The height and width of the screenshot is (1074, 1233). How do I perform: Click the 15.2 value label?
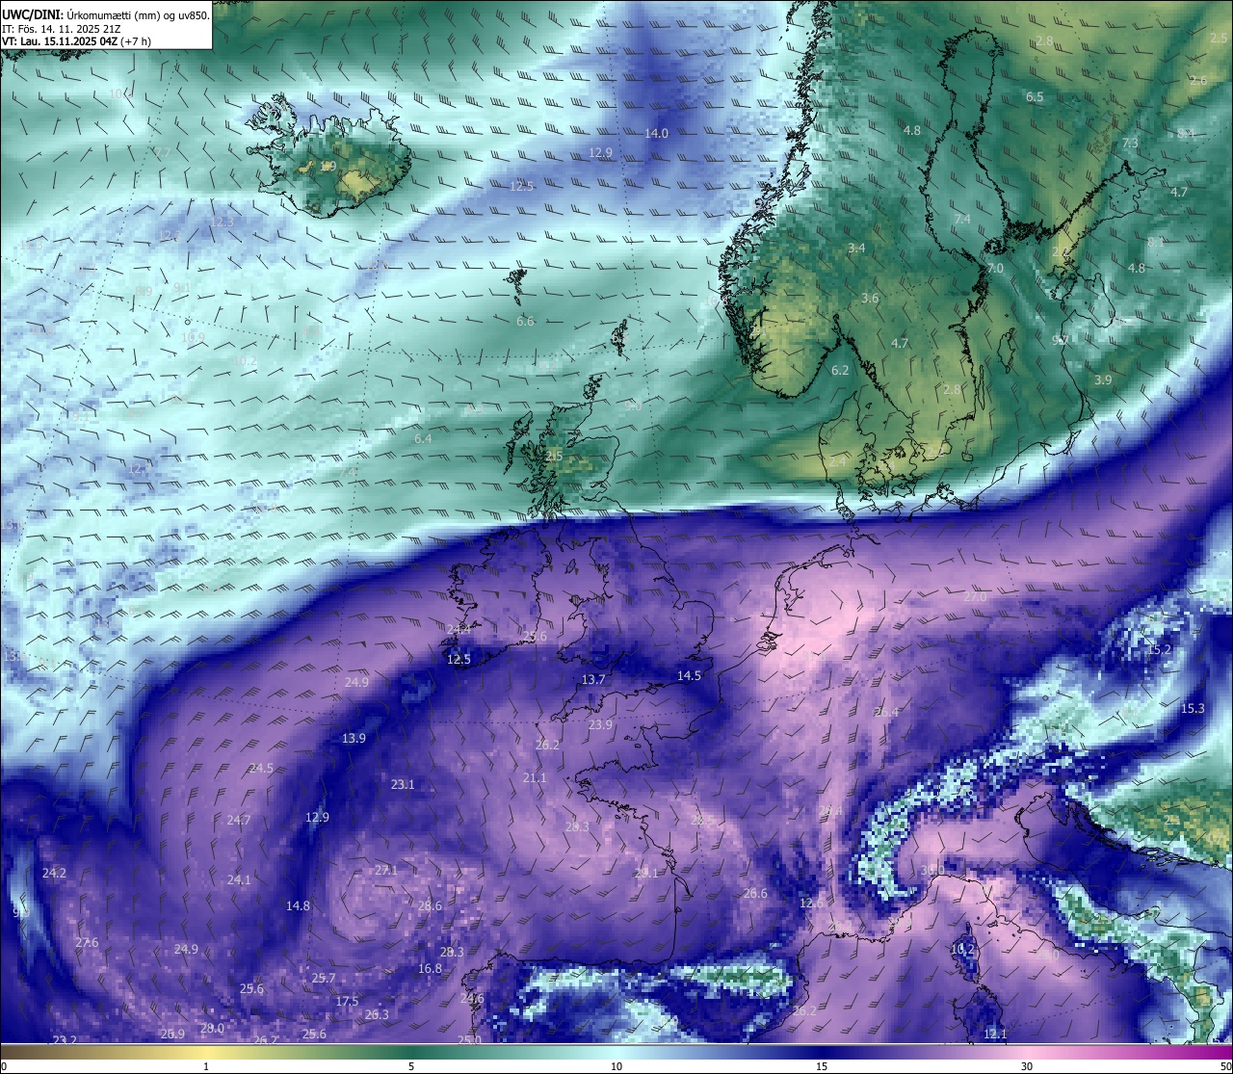pos(1160,650)
